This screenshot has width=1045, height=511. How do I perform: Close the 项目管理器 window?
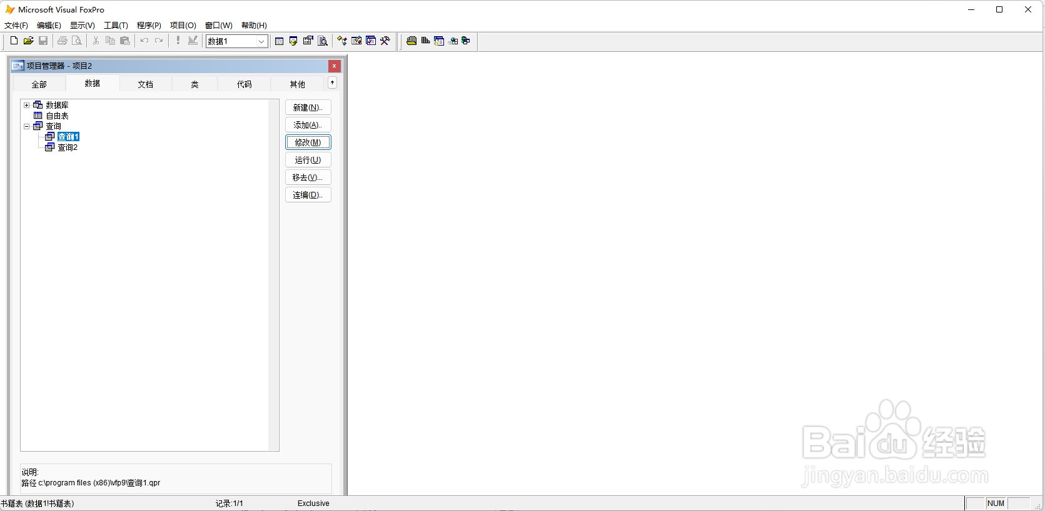335,66
